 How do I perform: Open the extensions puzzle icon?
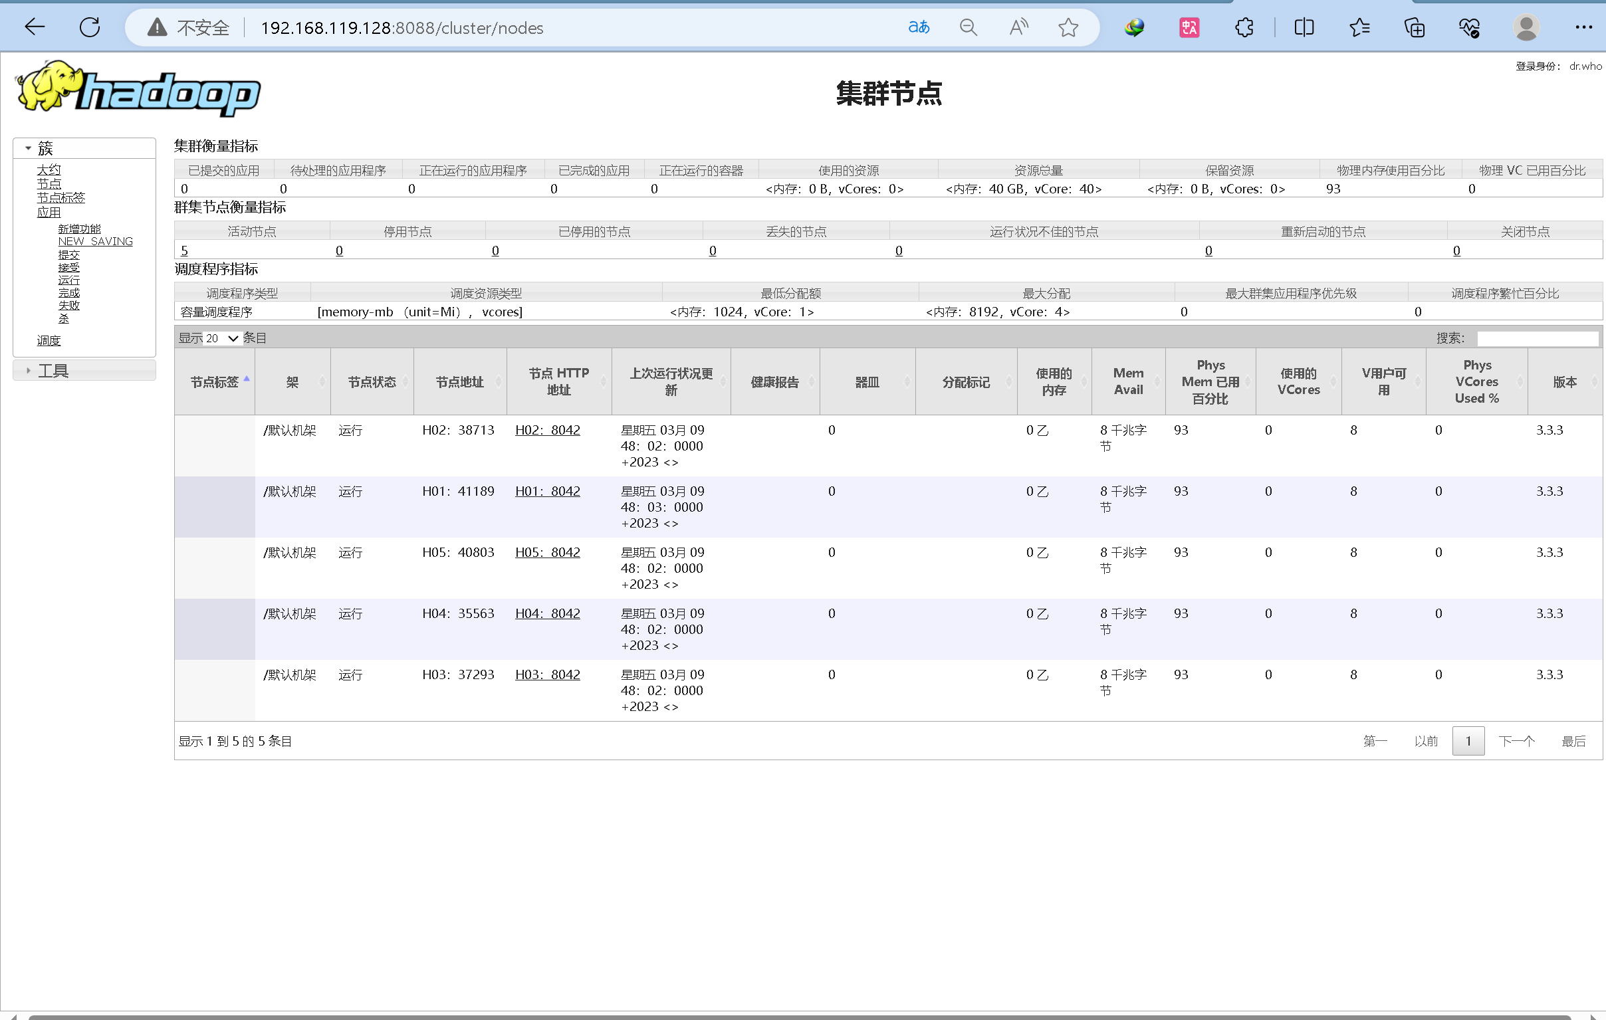click(1244, 27)
